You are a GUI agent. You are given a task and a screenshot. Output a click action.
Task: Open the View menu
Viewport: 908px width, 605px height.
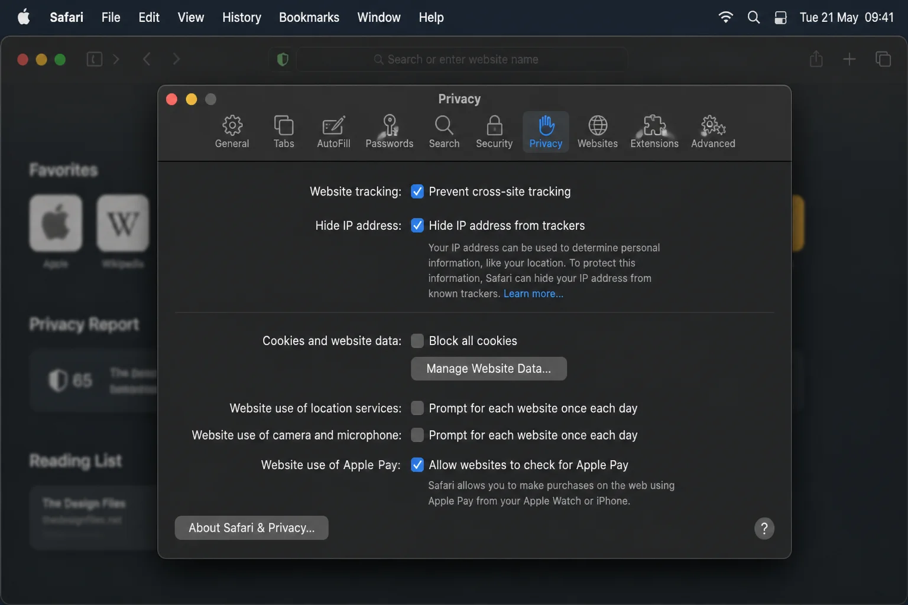point(191,17)
